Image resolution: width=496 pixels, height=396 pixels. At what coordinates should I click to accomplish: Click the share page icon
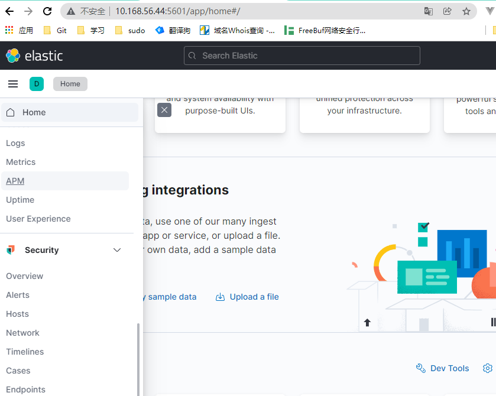pyautogui.click(x=448, y=11)
